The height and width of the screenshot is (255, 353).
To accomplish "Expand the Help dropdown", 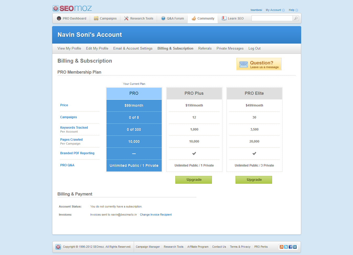I will coord(293,10).
